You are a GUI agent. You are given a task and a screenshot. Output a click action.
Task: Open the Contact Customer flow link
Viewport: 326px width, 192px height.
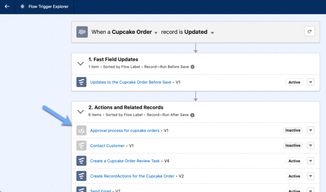[107, 146]
